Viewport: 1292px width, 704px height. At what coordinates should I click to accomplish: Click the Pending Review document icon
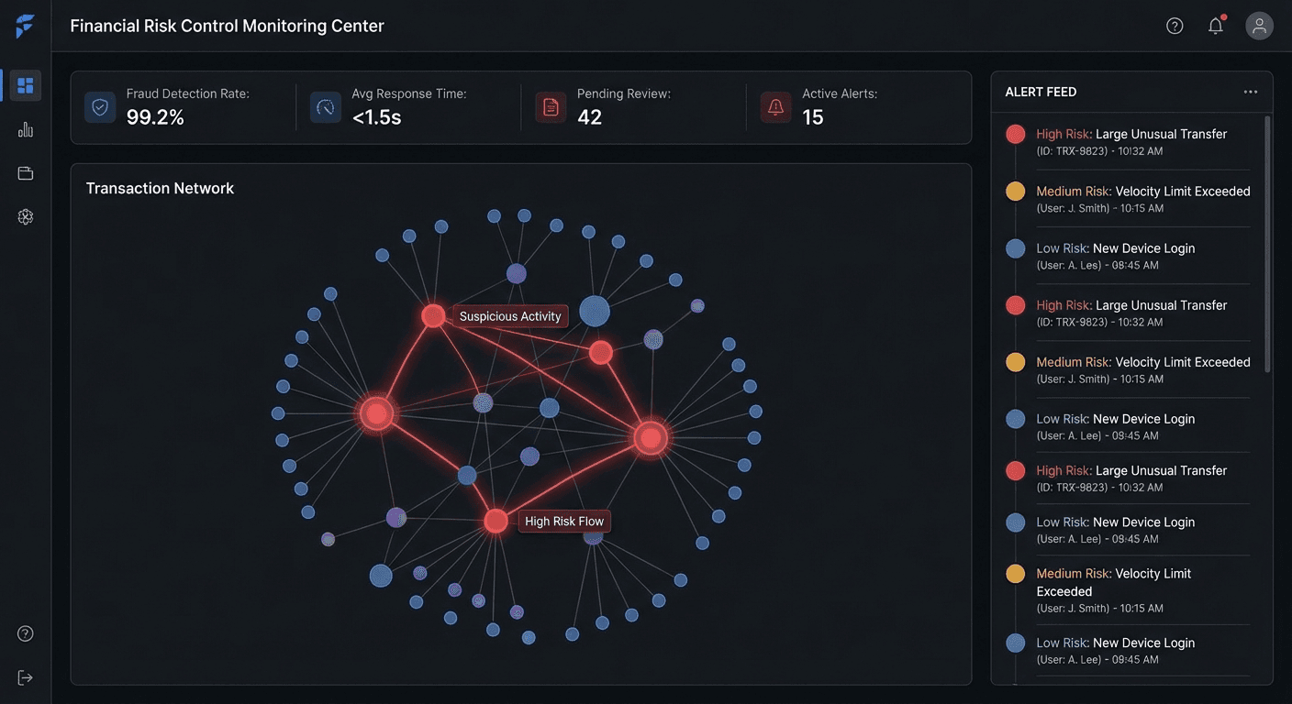click(551, 107)
